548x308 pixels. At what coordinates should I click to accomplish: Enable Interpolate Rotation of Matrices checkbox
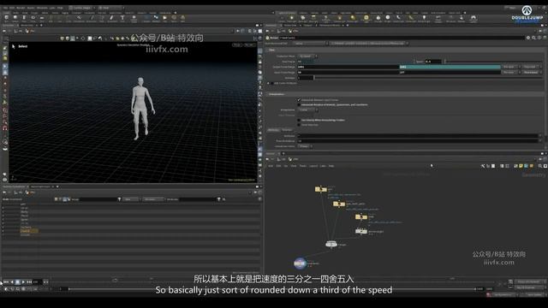click(x=299, y=104)
